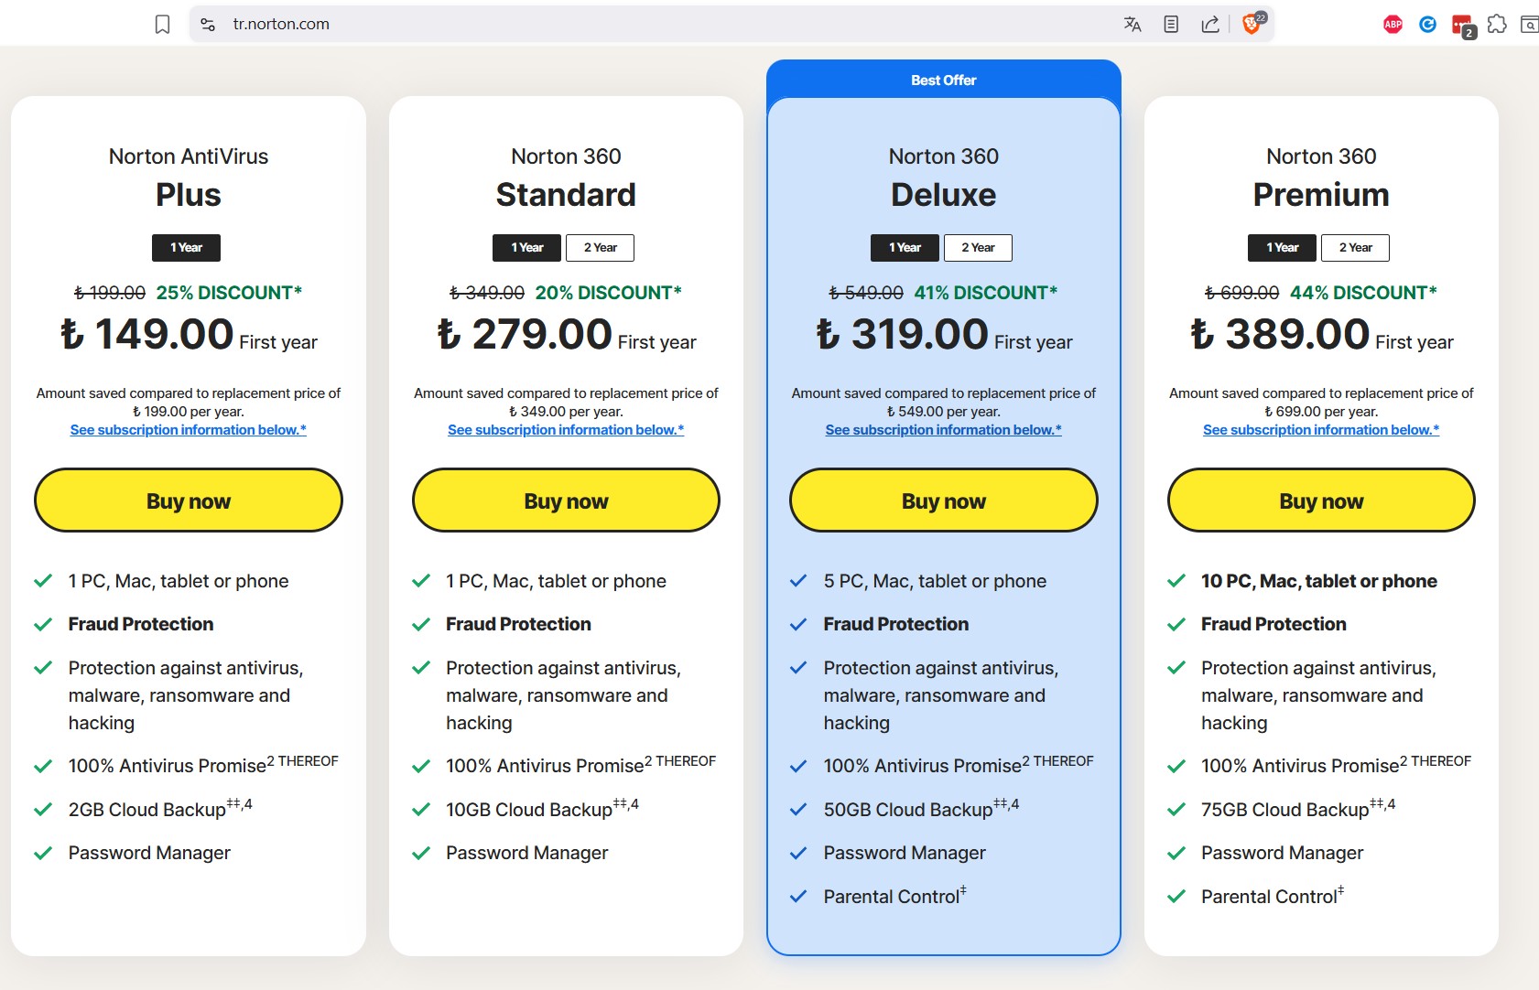Image resolution: width=1539 pixels, height=990 pixels.
Task: Click the 44% DISCOUNT* label
Action: click(x=1363, y=293)
